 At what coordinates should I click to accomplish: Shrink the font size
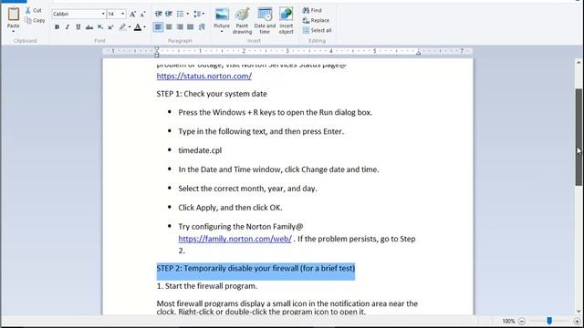coord(142,15)
